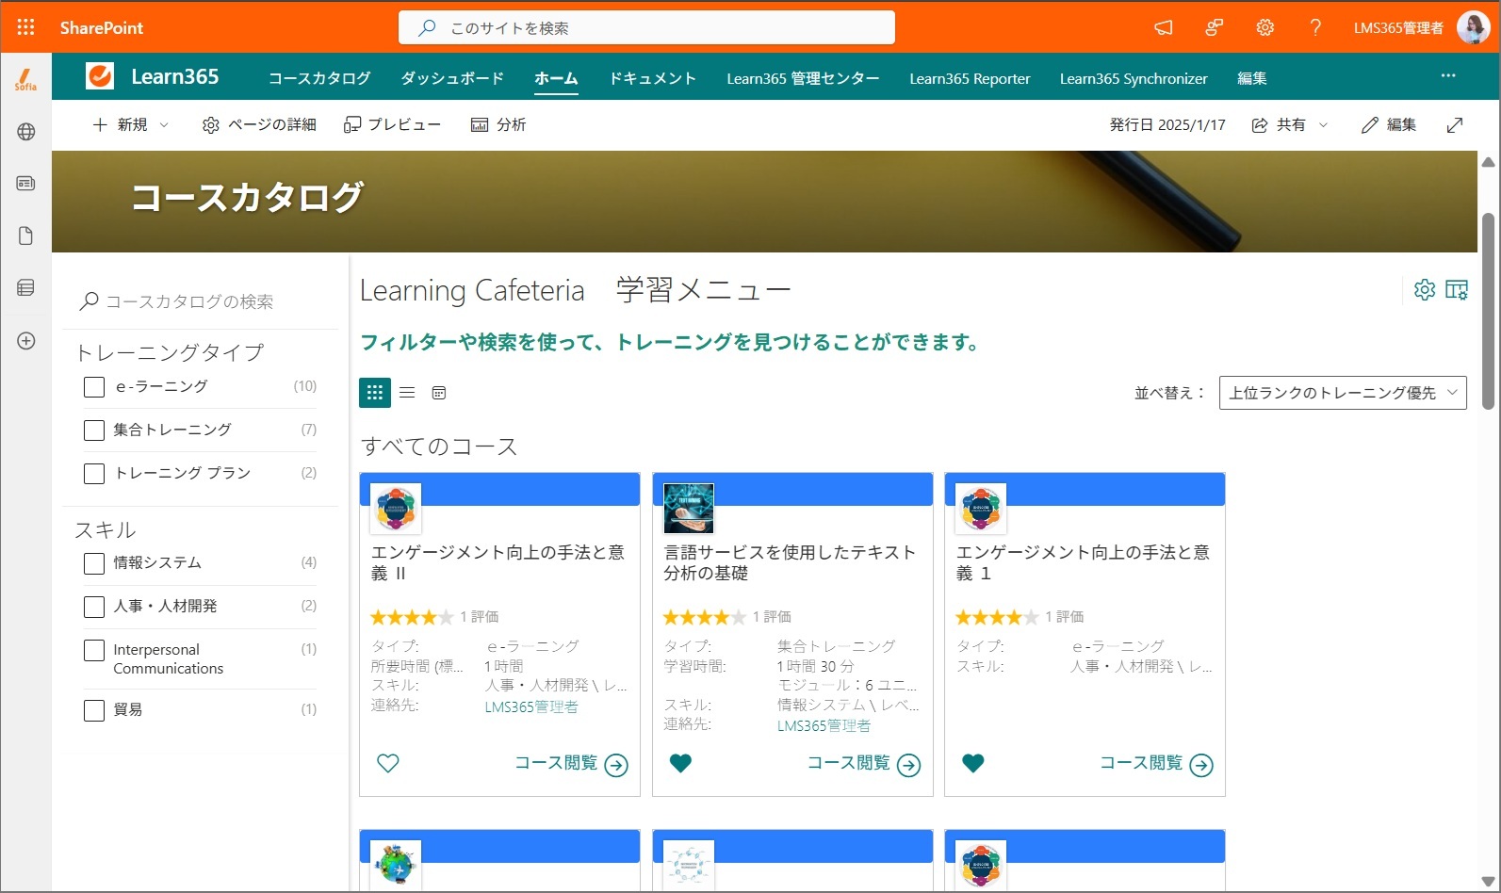Open the globe sites icon in left rail
Viewport: 1501px width, 893px height.
click(26, 132)
